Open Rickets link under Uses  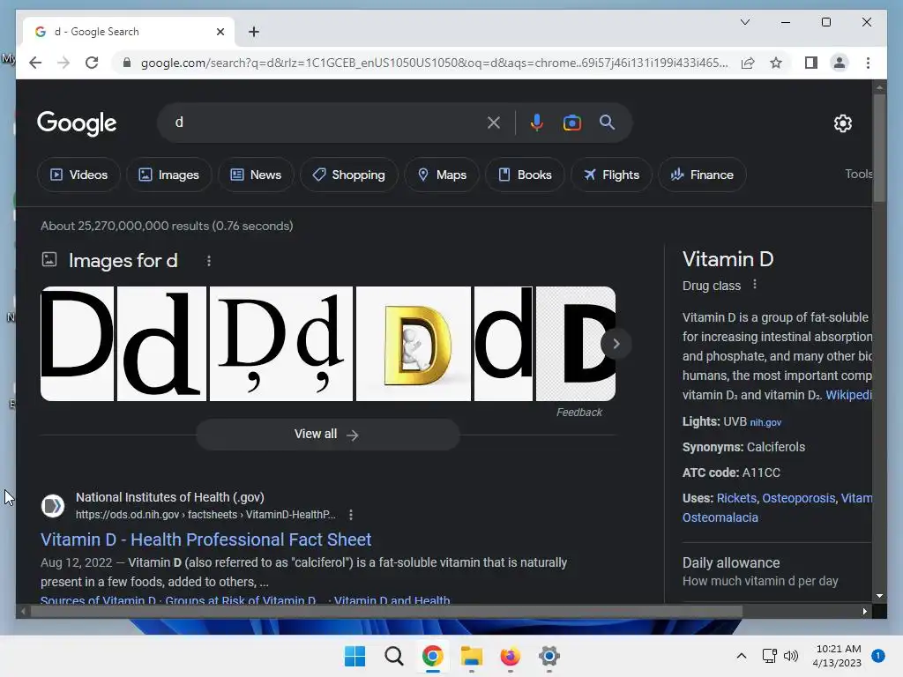coord(736,498)
